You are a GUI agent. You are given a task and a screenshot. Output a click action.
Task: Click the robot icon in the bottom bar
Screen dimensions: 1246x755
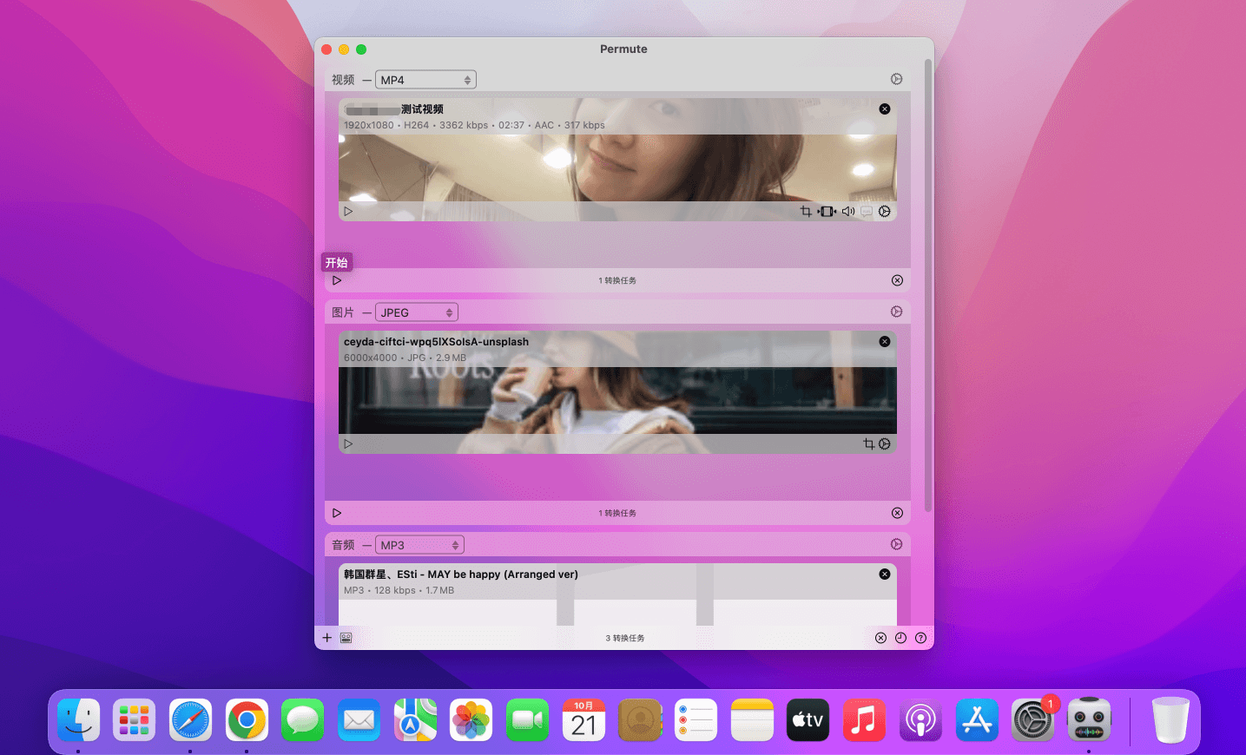click(x=346, y=638)
